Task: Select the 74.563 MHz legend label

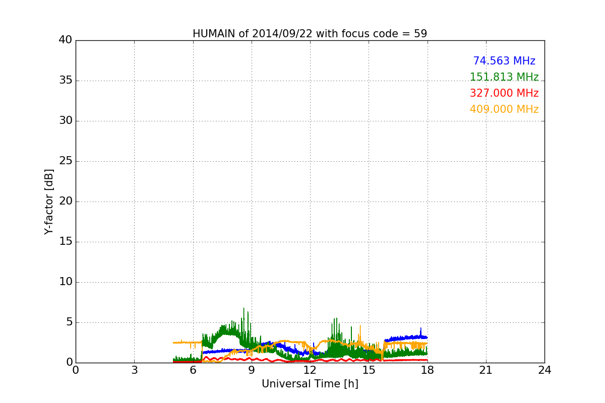Action: 504,61
